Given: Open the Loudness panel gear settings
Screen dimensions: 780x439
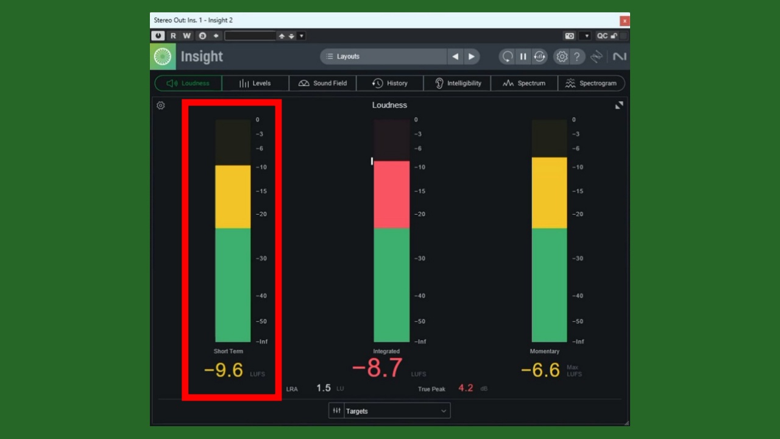Looking at the screenshot, I should [161, 105].
